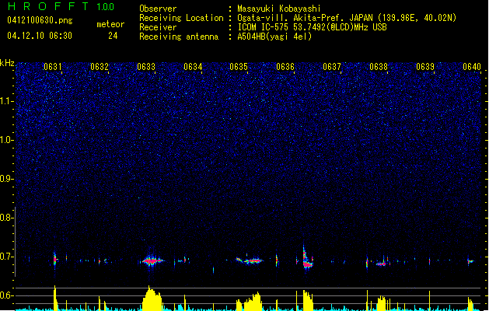Click the 0.7 frequency axis label
Image resolution: width=489 pixels, height=311 pixels.
click(x=6, y=257)
